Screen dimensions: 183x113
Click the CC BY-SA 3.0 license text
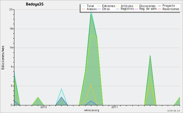point(174,111)
